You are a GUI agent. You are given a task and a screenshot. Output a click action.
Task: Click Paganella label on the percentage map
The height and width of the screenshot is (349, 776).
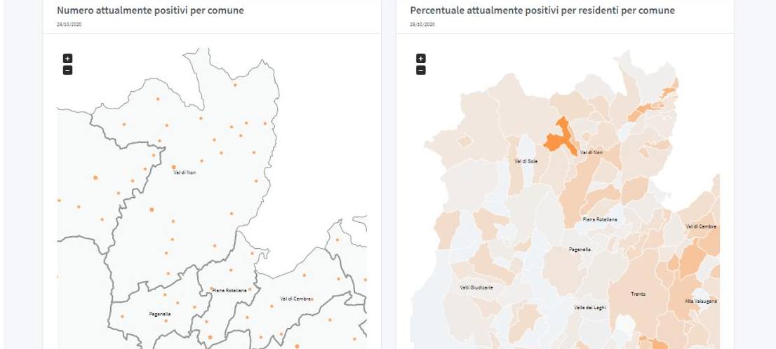point(579,249)
